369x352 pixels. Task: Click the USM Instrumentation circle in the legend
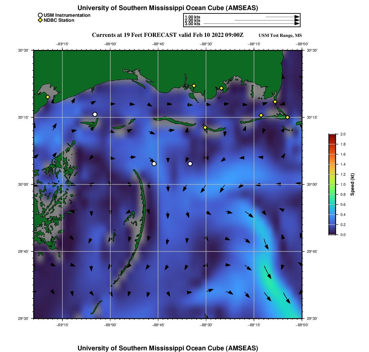(x=40, y=15)
